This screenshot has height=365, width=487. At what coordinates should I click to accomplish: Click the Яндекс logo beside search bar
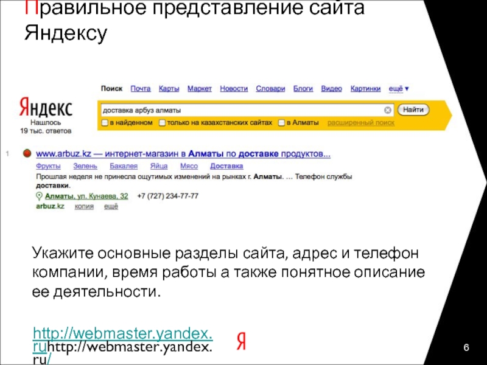pos(46,107)
